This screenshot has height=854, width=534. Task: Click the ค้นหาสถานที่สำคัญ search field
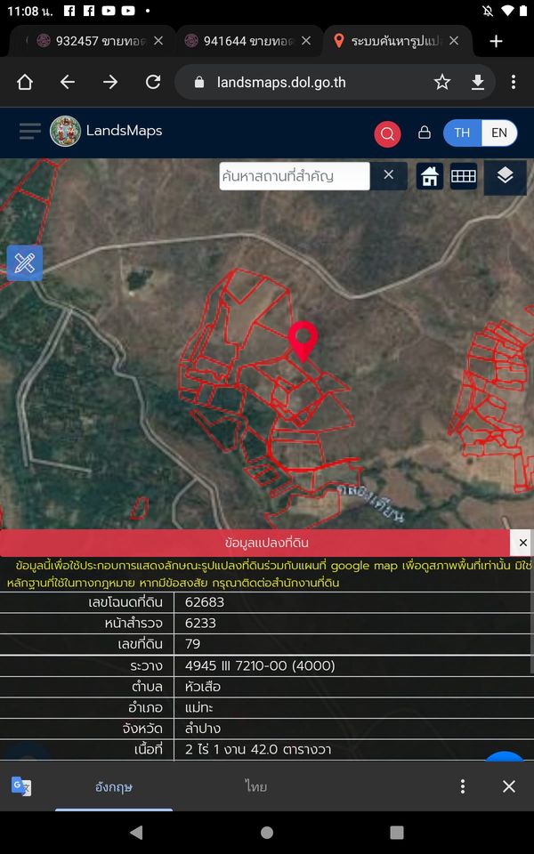(x=295, y=176)
